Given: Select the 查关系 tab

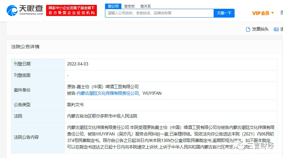Looking at the screenshot, I should (146, 6).
